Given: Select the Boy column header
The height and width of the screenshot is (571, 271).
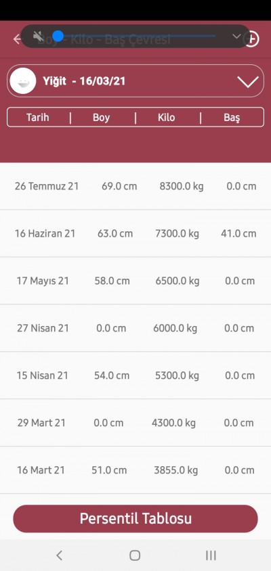Looking at the screenshot, I should coord(101,118).
